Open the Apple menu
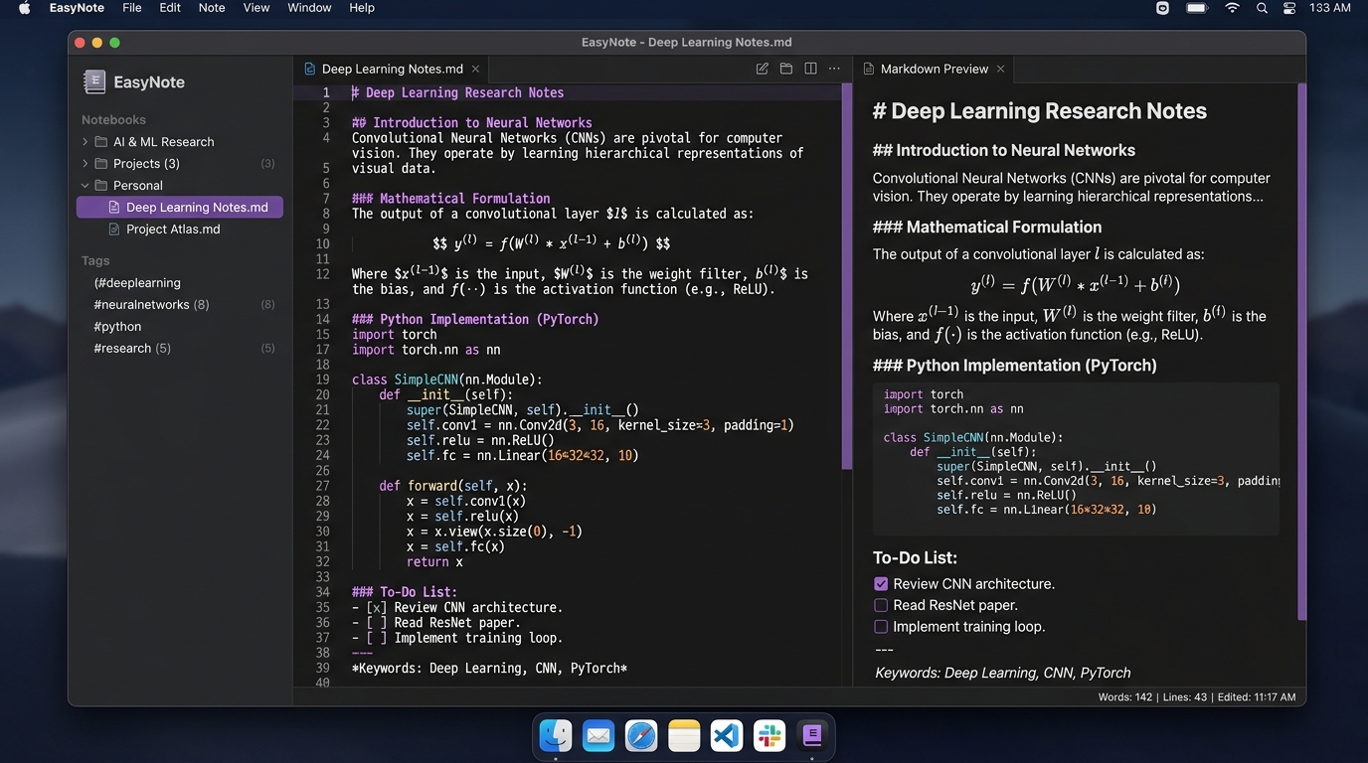The width and height of the screenshot is (1368, 763). click(25, 8)
